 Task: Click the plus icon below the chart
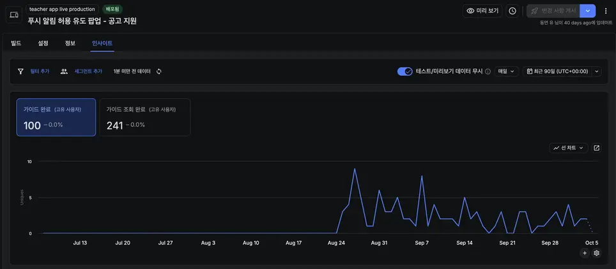click(x=585, y=253)
